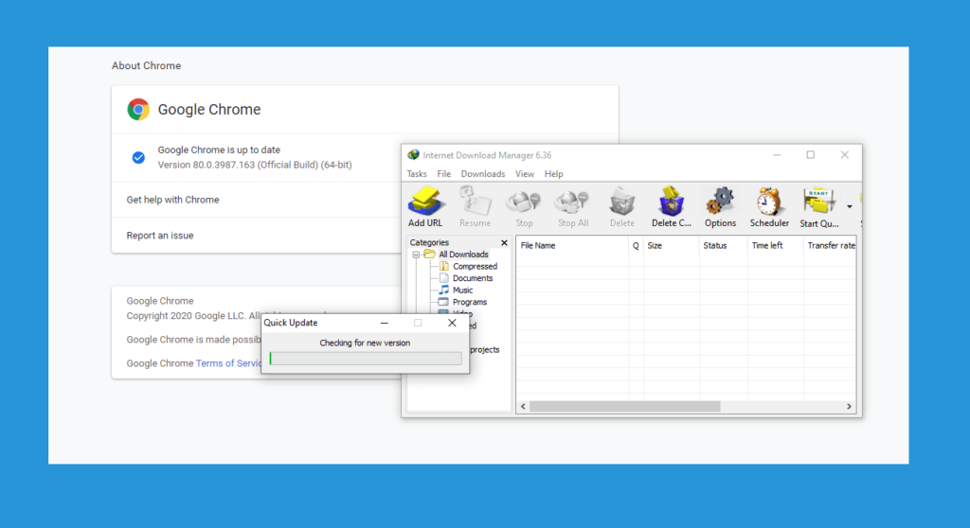Click the Add URL toolbar icon
This screenshot has height=528, width=970.
click(425, 202)
